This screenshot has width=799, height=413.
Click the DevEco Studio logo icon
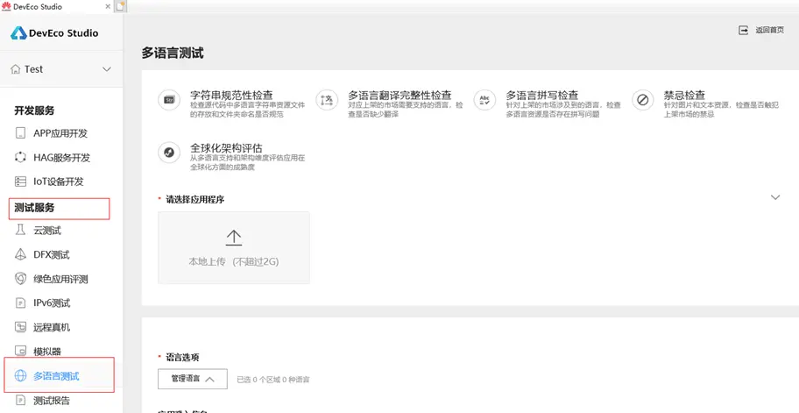pyautogui.click(x=19, y=33)
